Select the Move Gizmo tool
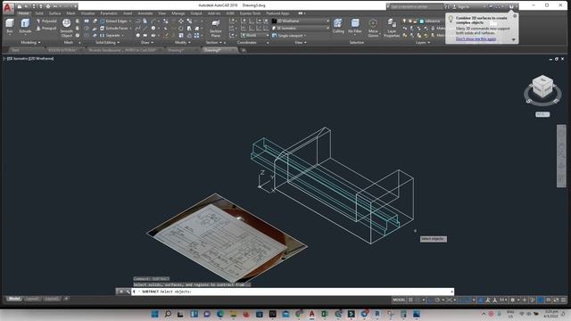Viewport: 571px width, 321px height. coord(373,28)
